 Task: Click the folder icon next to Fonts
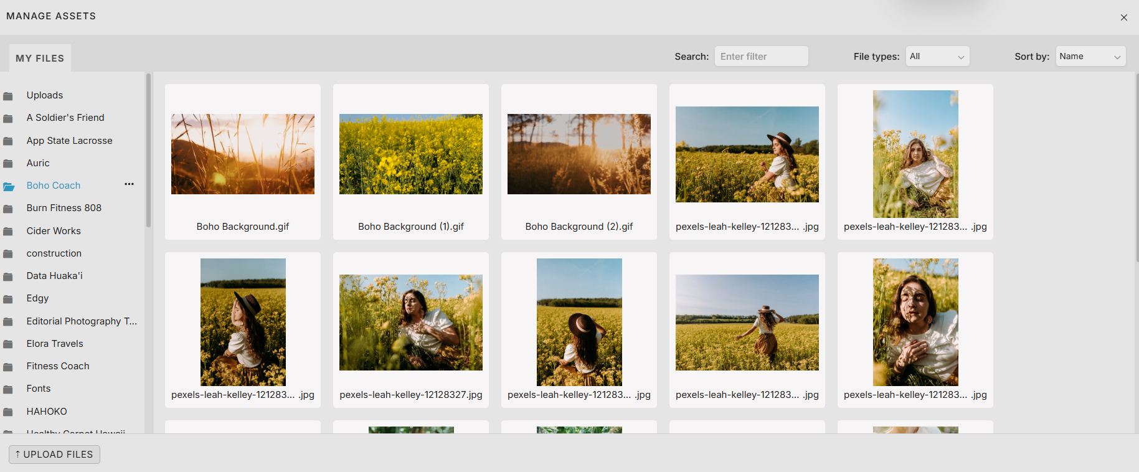click(x=8, y=389)
